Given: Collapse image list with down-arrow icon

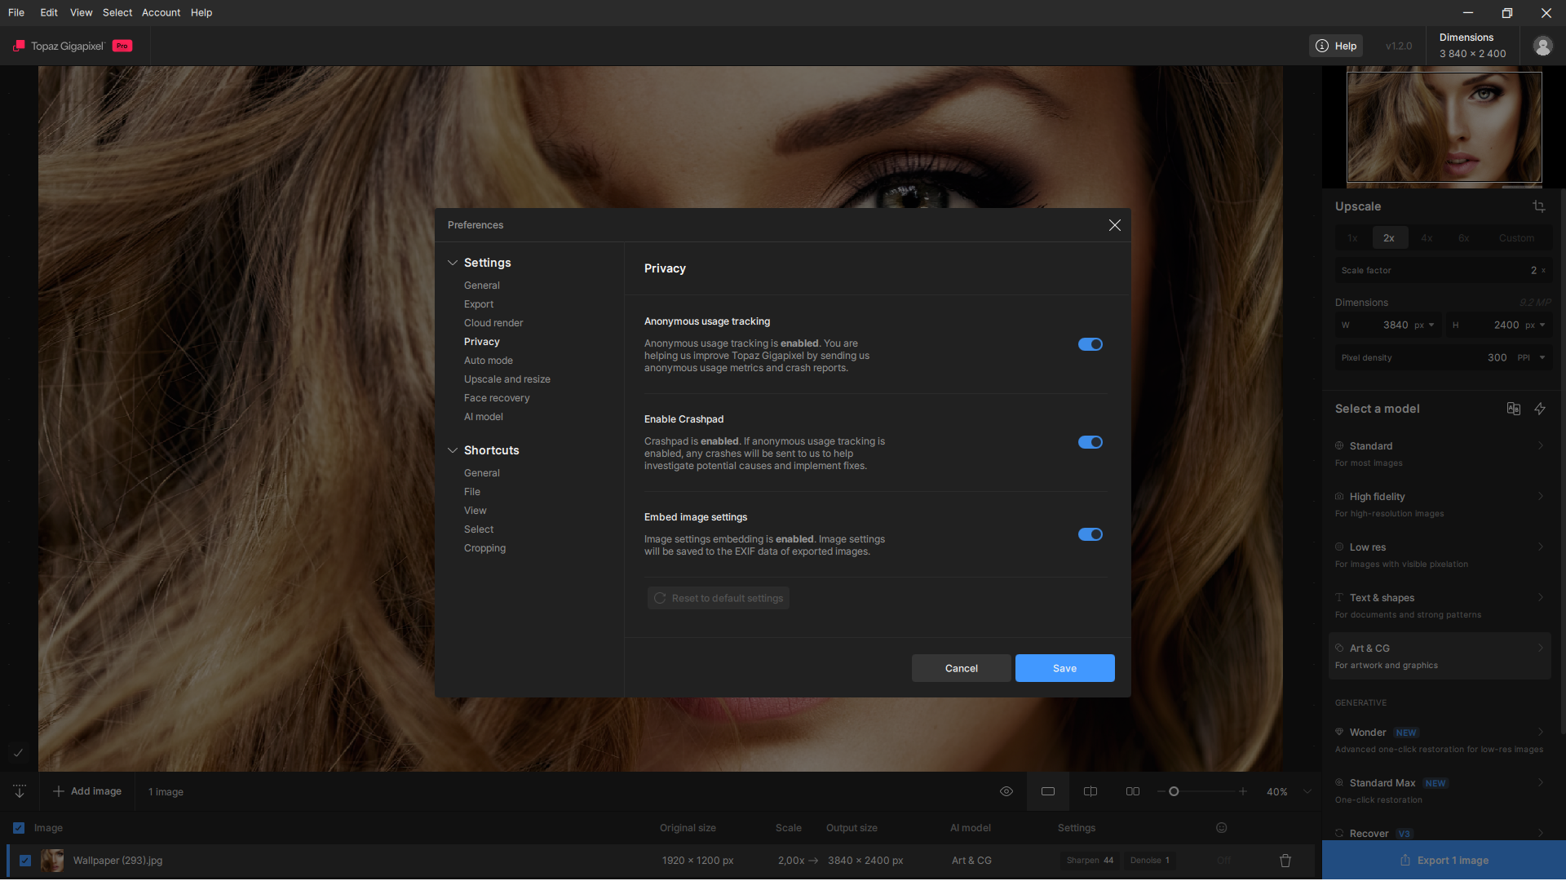Looking at the screenshot, I should coord(20,791).
